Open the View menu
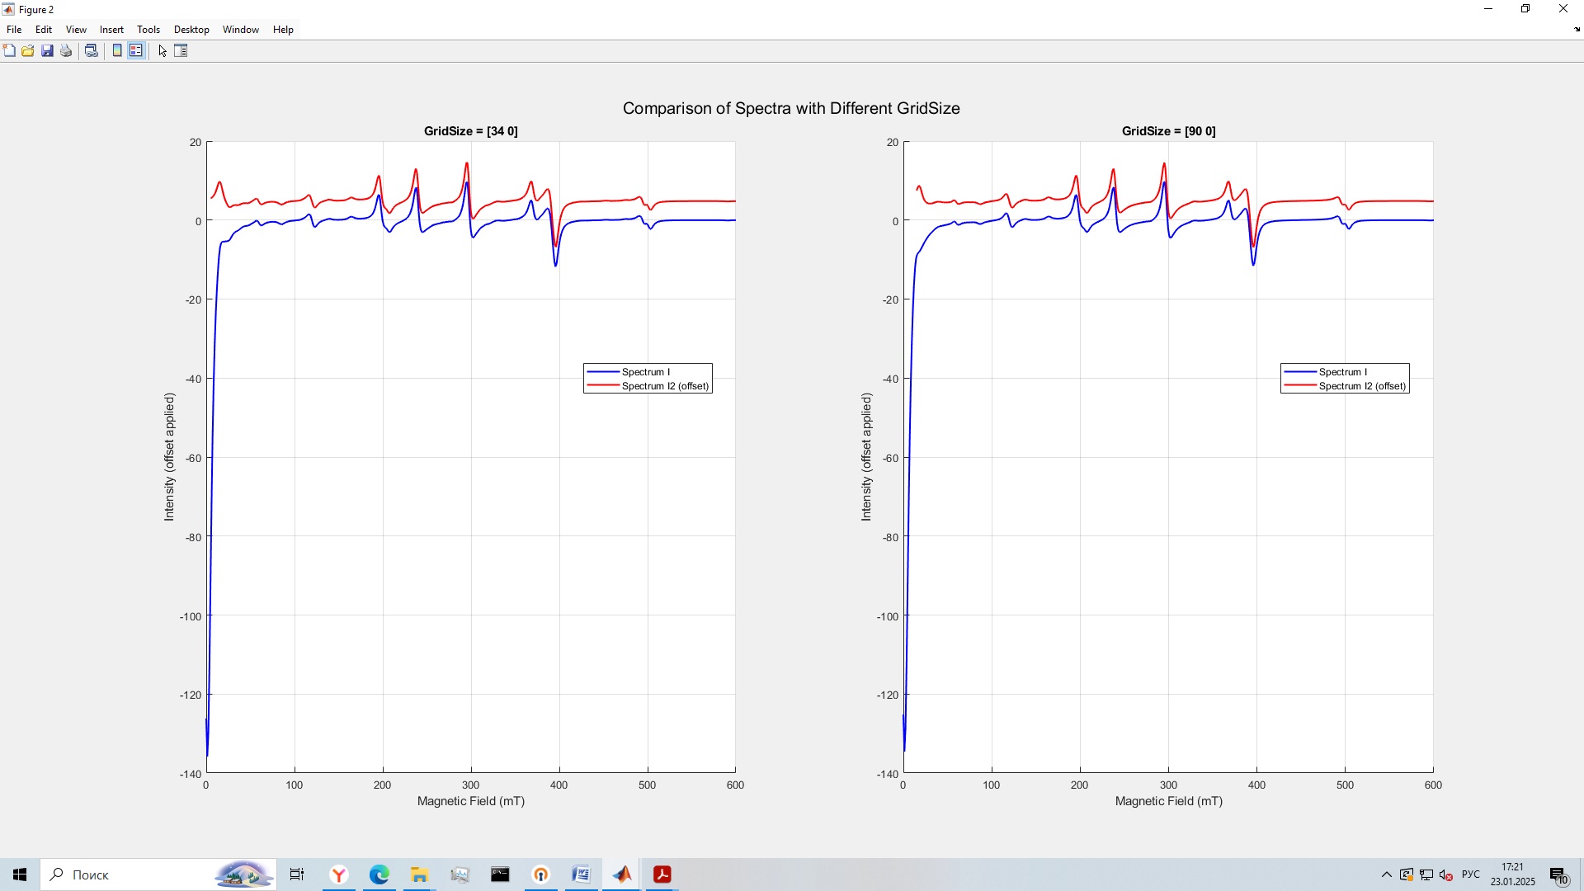The height and width of the screenshot is (891, 1584). [76, 30]
